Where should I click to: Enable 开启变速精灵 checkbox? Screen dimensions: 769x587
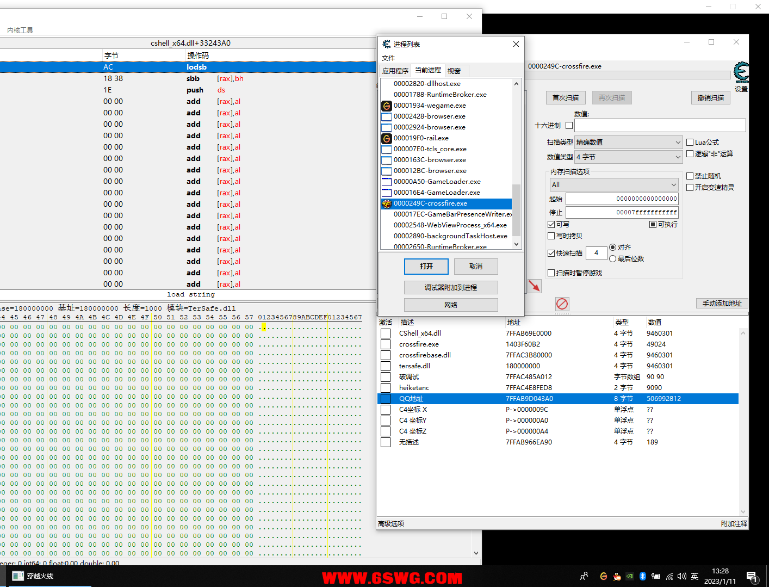690,188
